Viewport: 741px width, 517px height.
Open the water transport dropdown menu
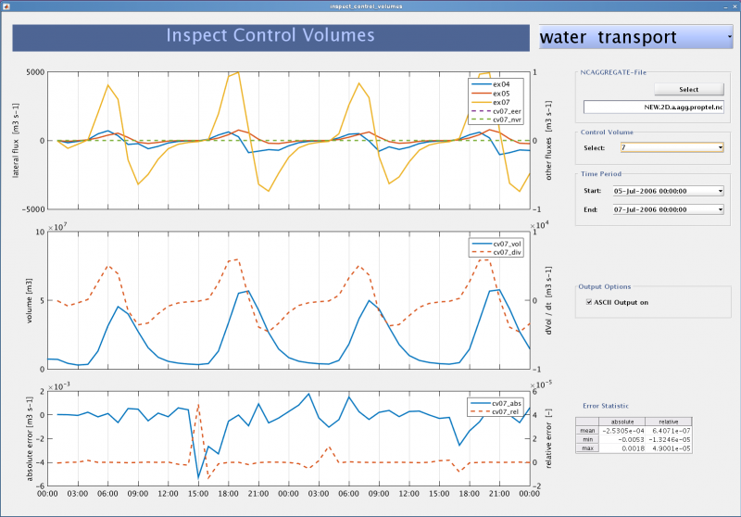(635, 37)
